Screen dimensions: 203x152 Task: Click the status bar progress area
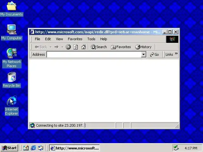[100, 125]
